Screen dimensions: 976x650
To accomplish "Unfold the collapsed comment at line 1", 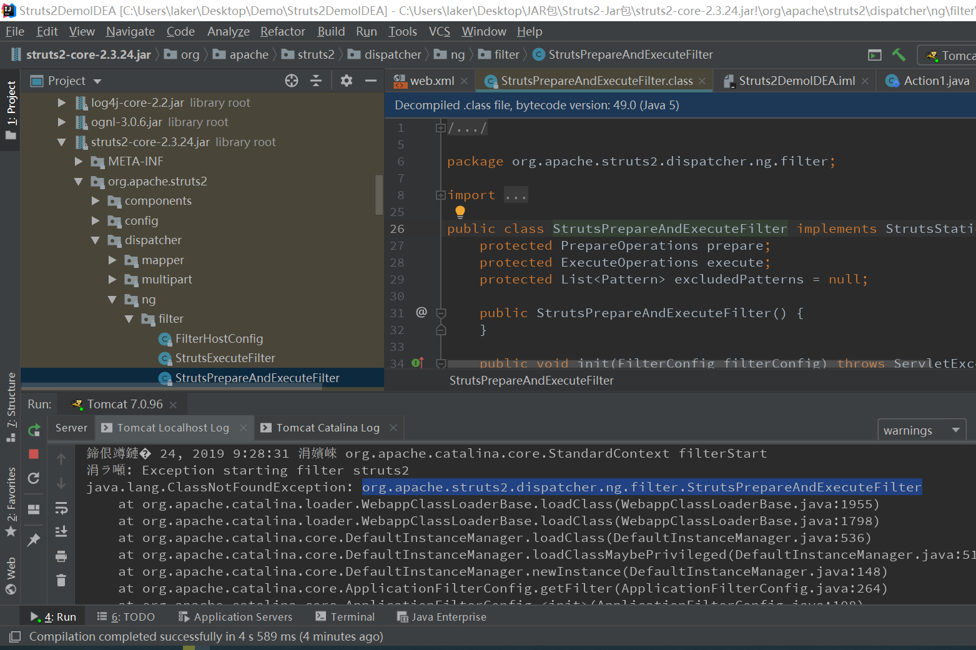I will tap(441, 128).
